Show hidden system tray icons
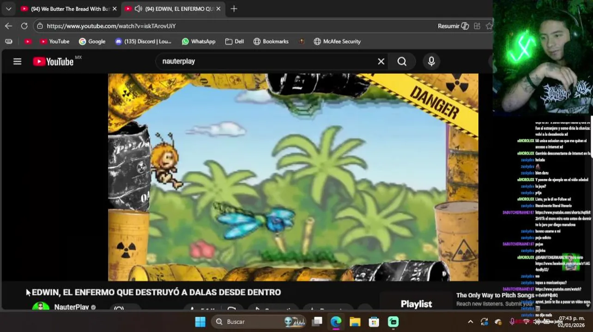 (470, 321)
